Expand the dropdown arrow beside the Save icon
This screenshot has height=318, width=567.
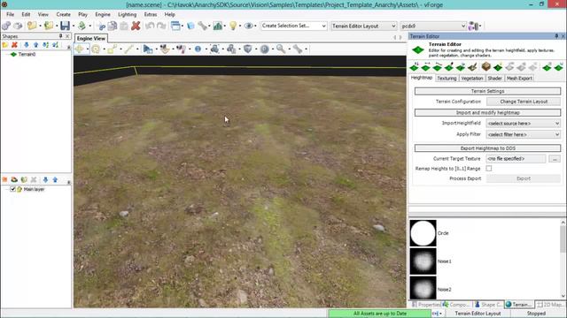click(73, 26)
